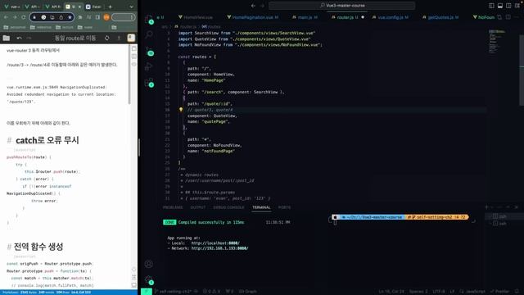Go forward in the browser
This screenshot has width=524, height=295.
point(15,17)
